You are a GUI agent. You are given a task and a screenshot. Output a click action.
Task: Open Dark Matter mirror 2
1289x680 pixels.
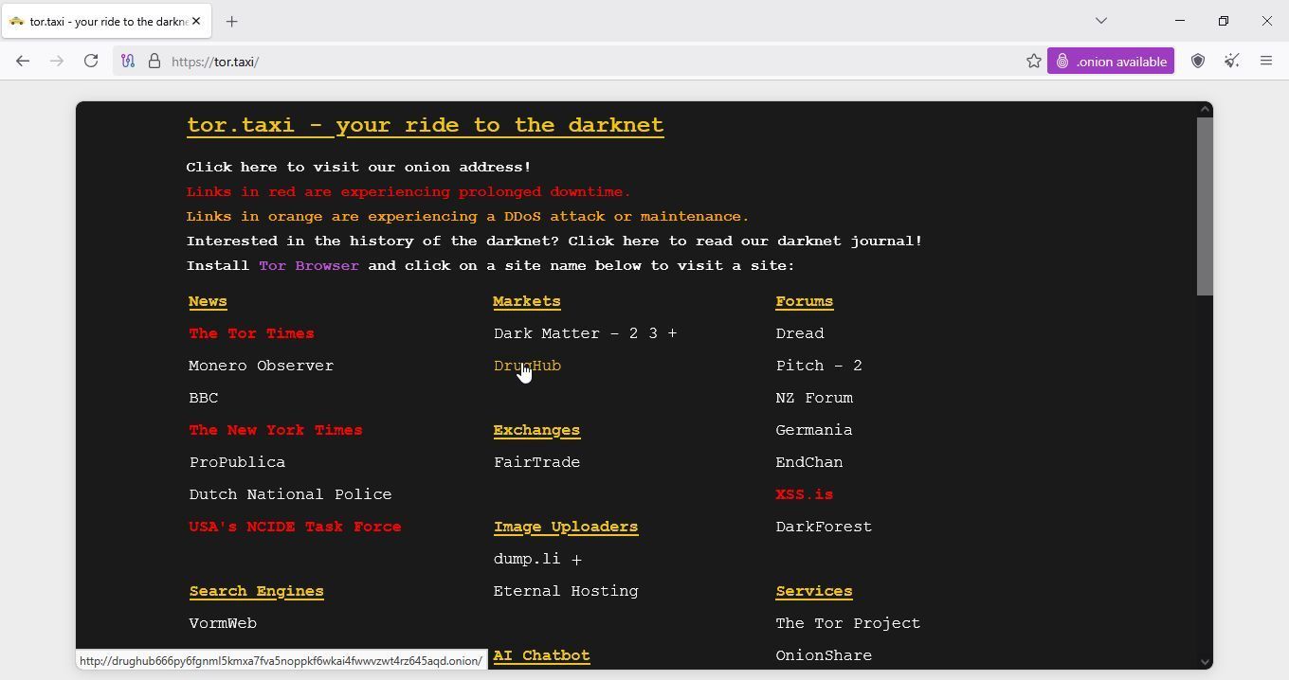tap(634, 333)
